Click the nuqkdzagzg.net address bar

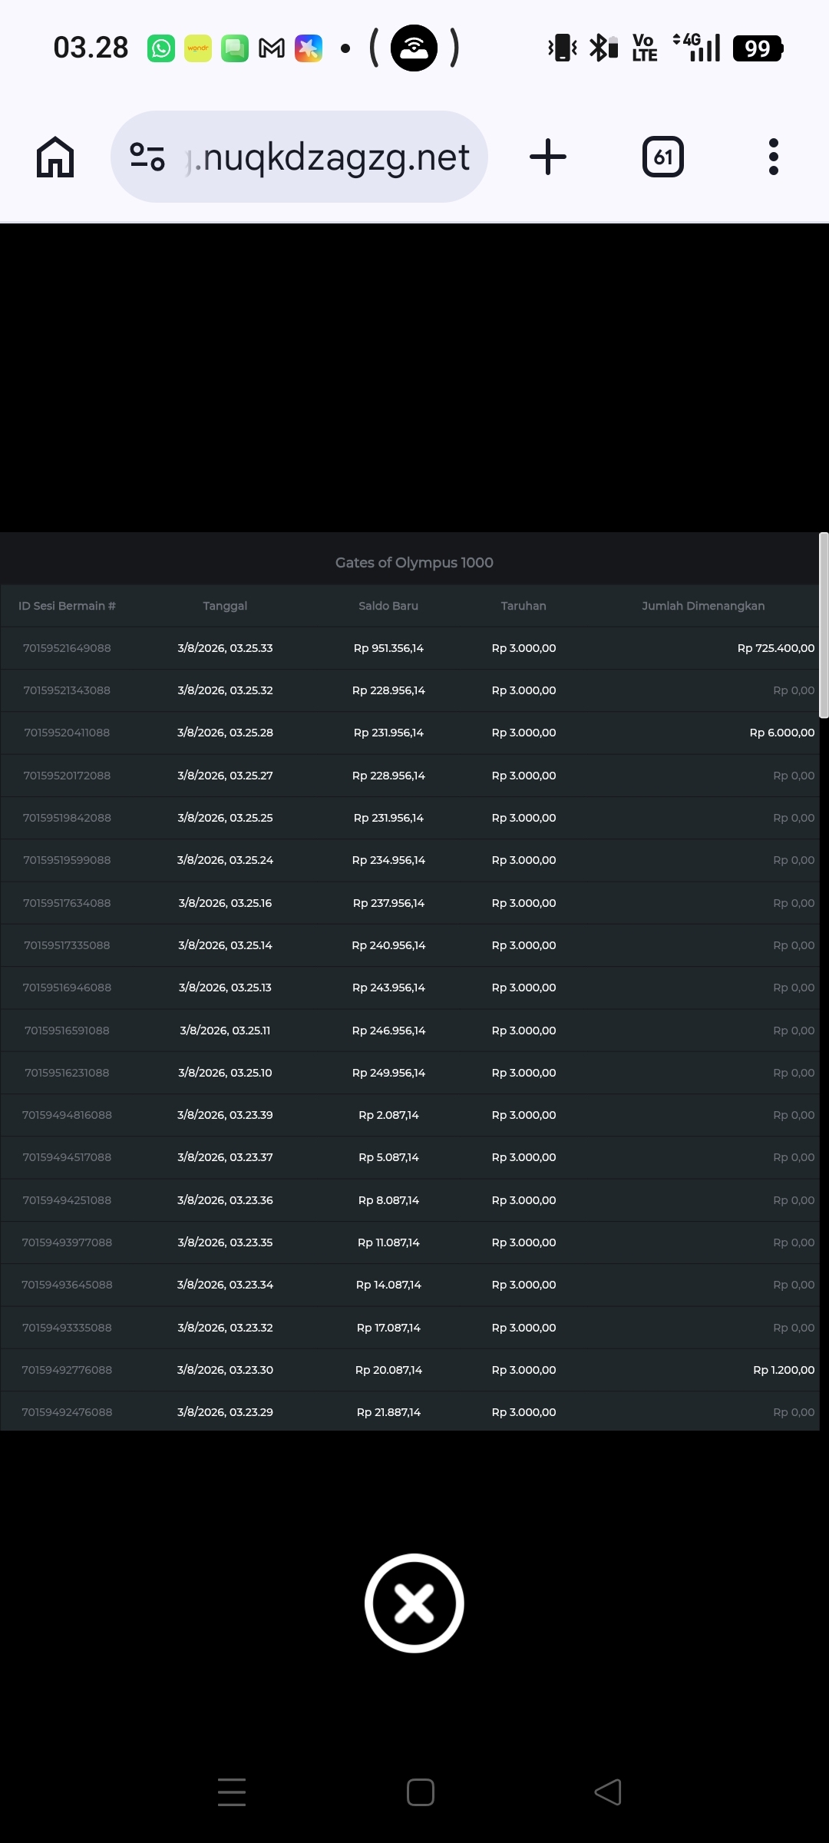click(x=299, y=157)
